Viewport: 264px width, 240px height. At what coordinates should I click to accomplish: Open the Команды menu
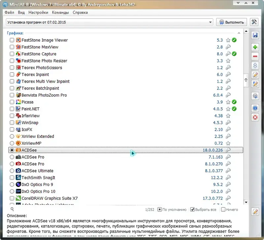coord(60,13)
